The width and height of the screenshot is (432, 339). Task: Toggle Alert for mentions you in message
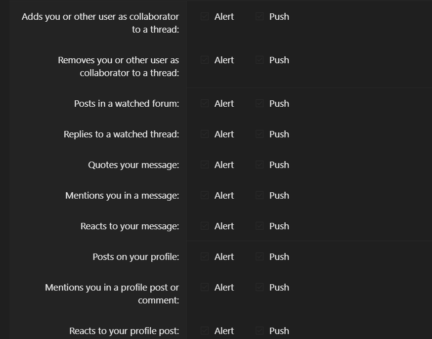205,196
